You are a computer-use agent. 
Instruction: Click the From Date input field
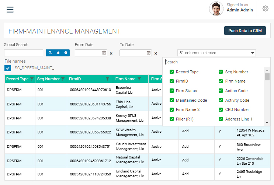tap(91, 53)
